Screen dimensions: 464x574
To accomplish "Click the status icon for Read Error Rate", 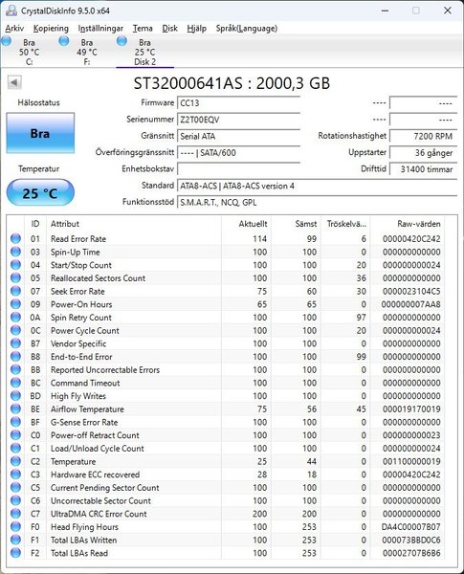I will pos(15,238).
